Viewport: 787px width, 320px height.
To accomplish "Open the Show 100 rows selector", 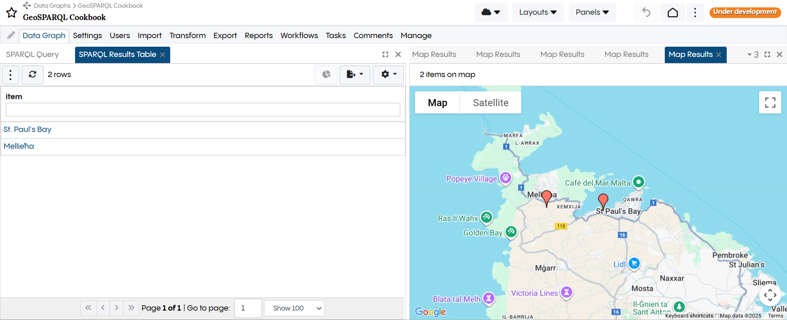I will coord(294,308).
